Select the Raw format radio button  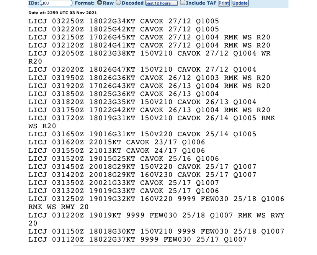(x=100, y=3)
